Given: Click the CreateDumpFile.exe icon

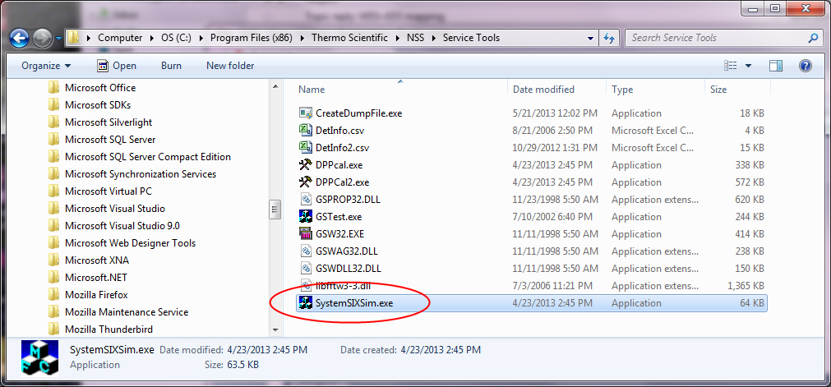Looking at the screenshot, I should click(305, 113).
